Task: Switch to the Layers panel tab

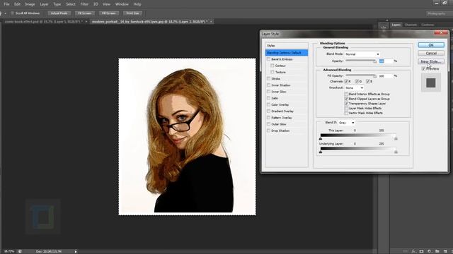Action: pos(396,25)
